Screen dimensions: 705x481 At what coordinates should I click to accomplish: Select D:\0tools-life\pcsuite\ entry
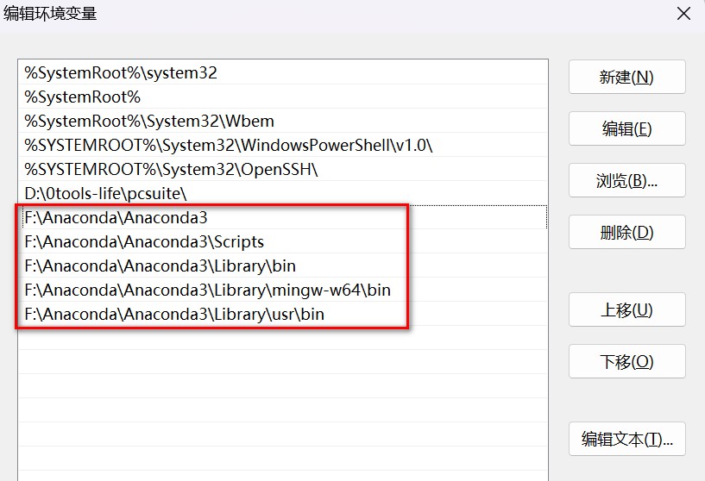coord(283,194)
